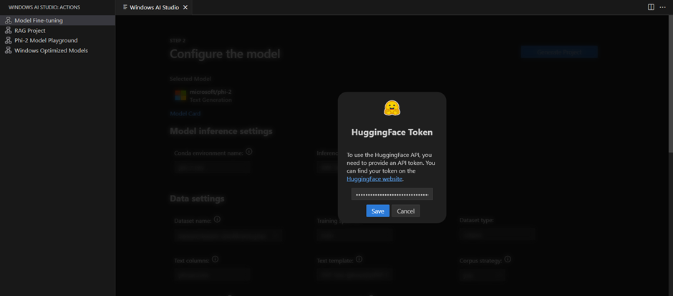
Task: Click the 'Windows AI Studio: Actions' panel header
Action: tap(44, 7)
